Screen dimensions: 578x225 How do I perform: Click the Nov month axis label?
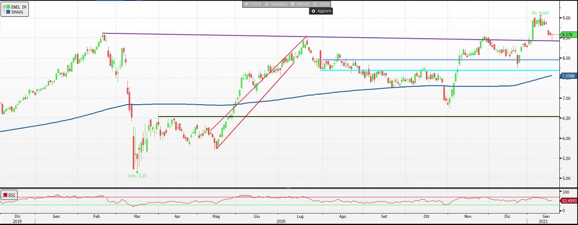468,216
